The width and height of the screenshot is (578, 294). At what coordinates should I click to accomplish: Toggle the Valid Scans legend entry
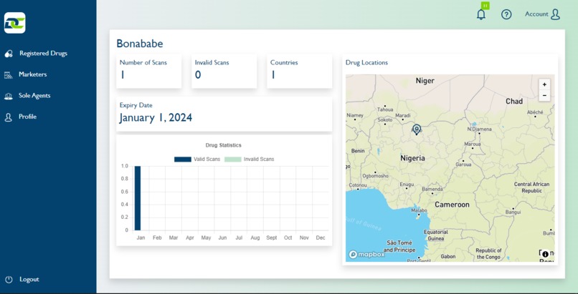click(x=196, y=159)
